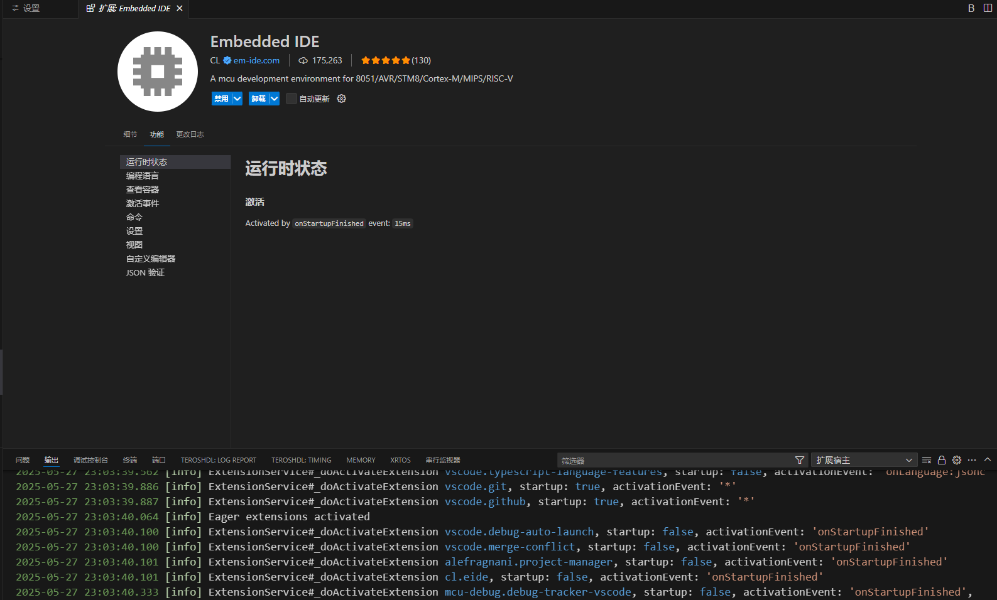
Task: Open the extension manage gear icon
Action: (x=341, y=99)
